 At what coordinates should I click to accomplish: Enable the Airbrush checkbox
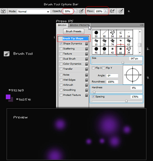point(61,85)
